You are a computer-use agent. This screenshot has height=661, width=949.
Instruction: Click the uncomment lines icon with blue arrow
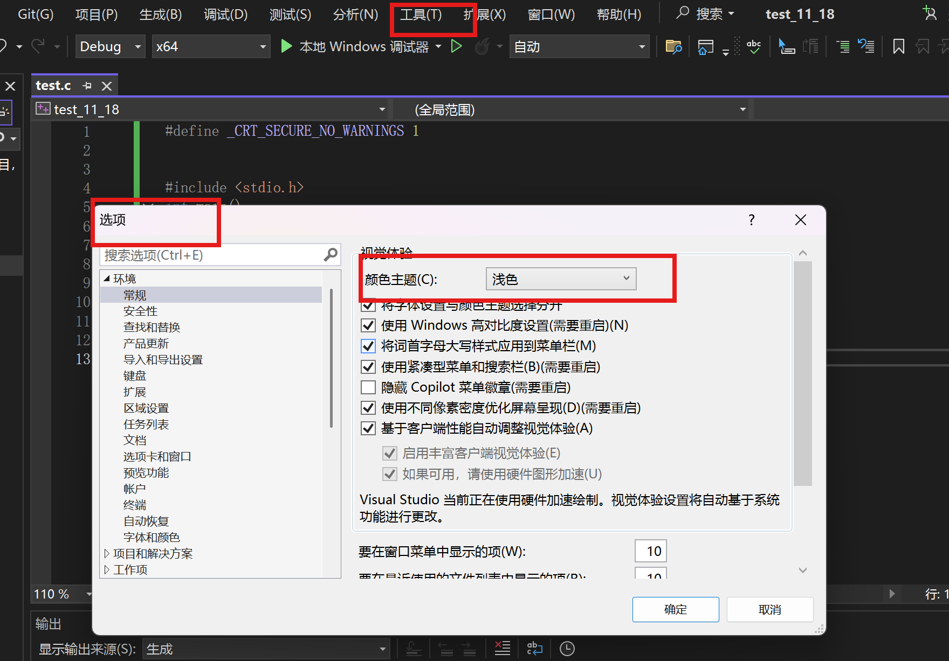(866, 47)
